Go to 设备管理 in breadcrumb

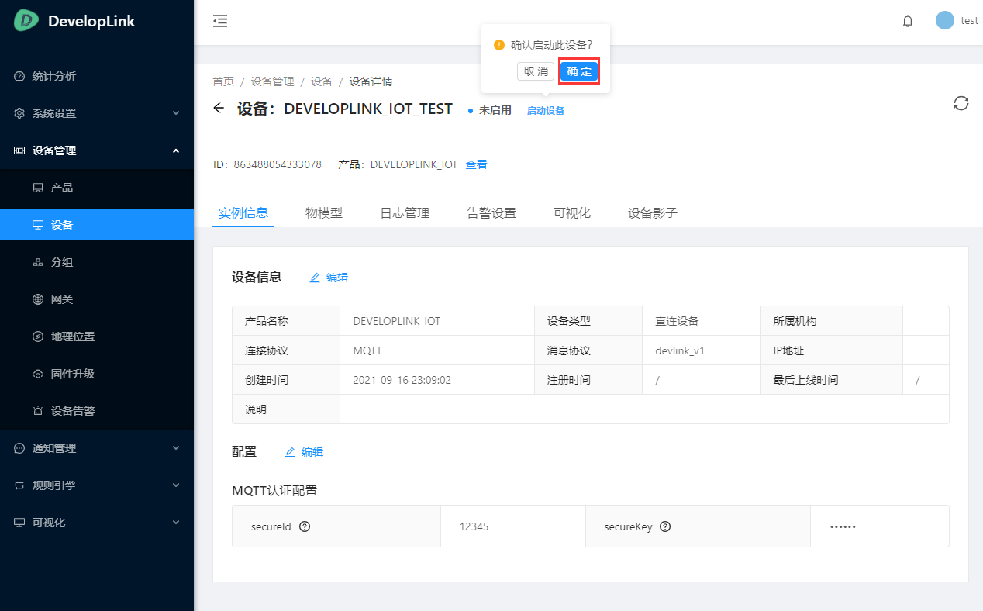272,81
